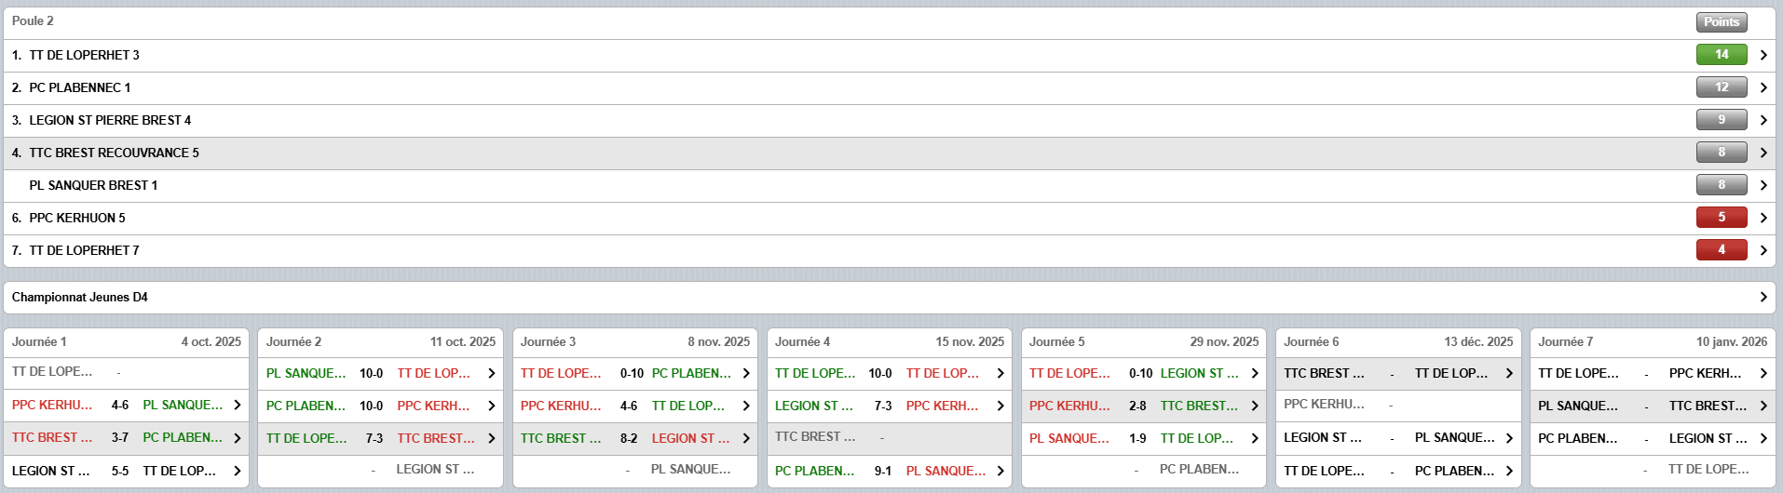Click the chevron on TT DE LOPERHET 7 row
Image resolution: width=1783 pixels, height=493 pixels.
tap(1763, 250)
